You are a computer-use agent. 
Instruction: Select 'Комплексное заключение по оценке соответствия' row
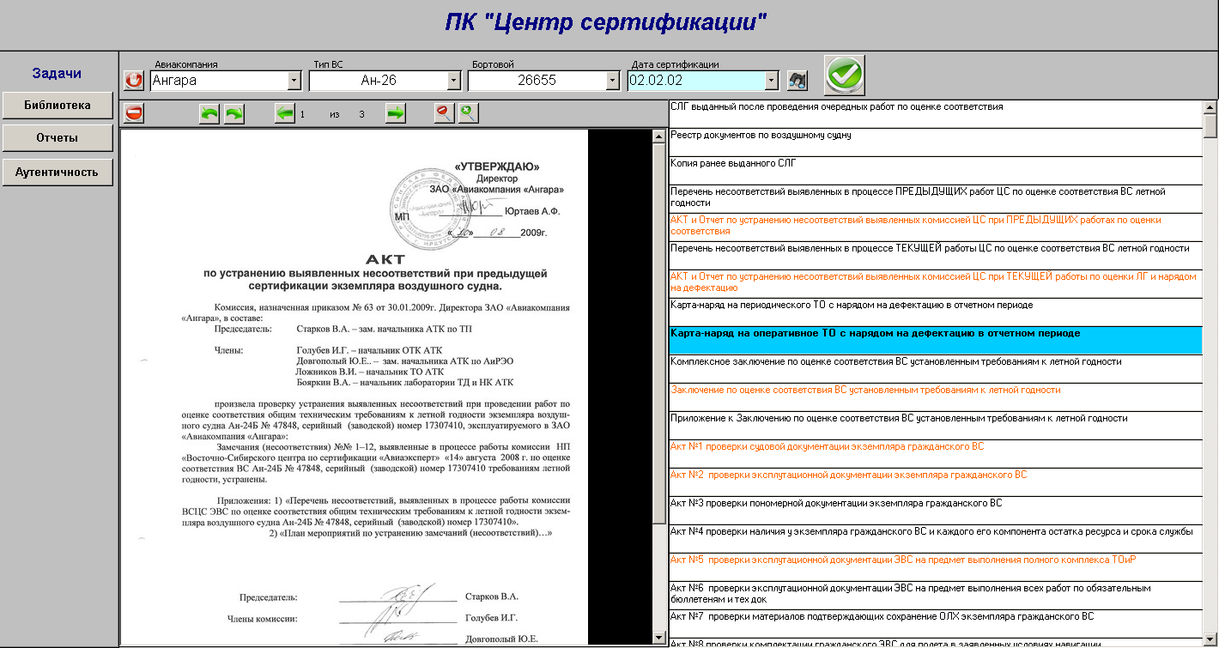935,369
